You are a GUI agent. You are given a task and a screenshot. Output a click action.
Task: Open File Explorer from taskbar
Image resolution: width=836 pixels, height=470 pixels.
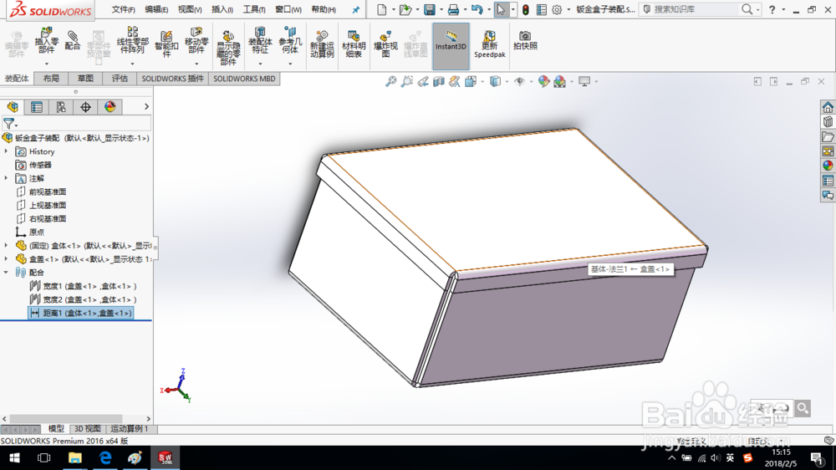click(x=74, y=457)
